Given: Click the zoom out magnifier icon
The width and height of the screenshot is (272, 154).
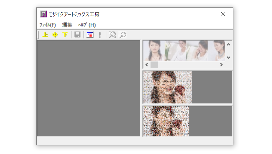Looking at the screenshot, I should [123, 35].
